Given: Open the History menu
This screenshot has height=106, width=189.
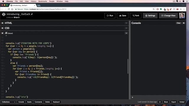Looking at the screenshot, I should (33, 1).
